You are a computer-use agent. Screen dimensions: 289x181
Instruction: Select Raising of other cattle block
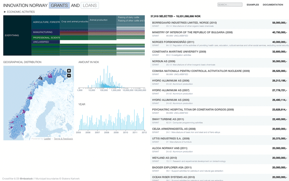[x=131, y=21]
